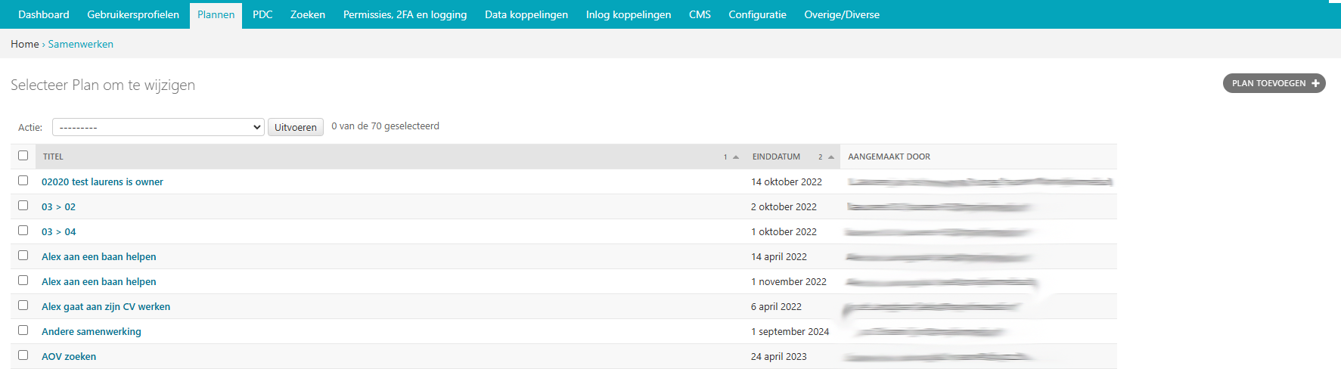The width and height of the screenshot is (1341, 369).
Task: Check the box for 02020 test laurens
Action: pos(23,181)
